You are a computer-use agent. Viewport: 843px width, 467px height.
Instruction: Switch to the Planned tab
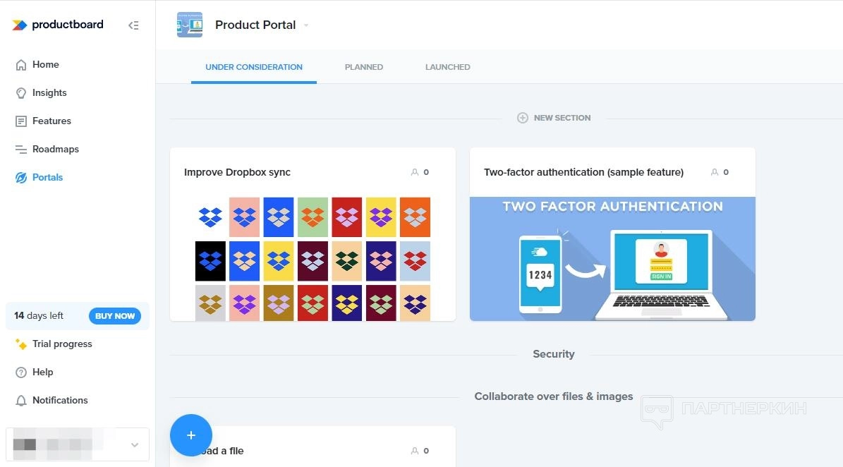pyautogui.click(x=364, y=67)
